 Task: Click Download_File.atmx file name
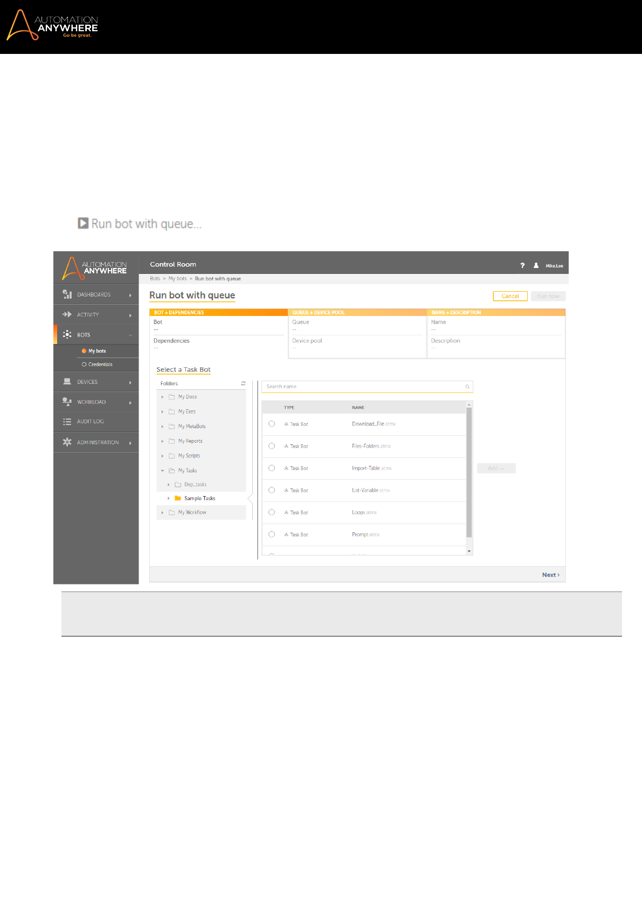(374, 424)
